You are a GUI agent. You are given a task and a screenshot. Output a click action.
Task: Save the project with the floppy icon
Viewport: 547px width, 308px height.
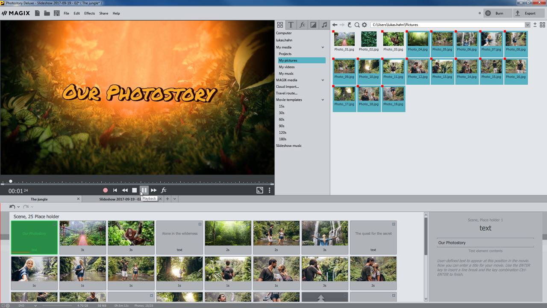pos(56,13)
